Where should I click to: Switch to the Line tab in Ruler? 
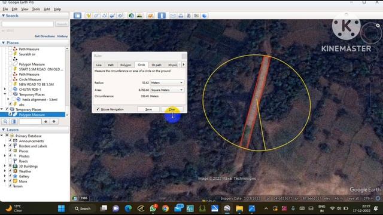tap(99, 65)
